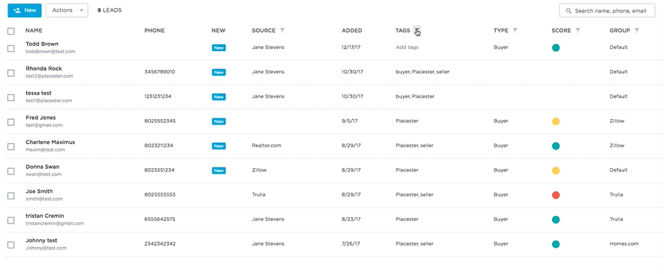Tick the checkbox beside Johnny test
This screenshot has width=664, height=274.
[11, 245]
